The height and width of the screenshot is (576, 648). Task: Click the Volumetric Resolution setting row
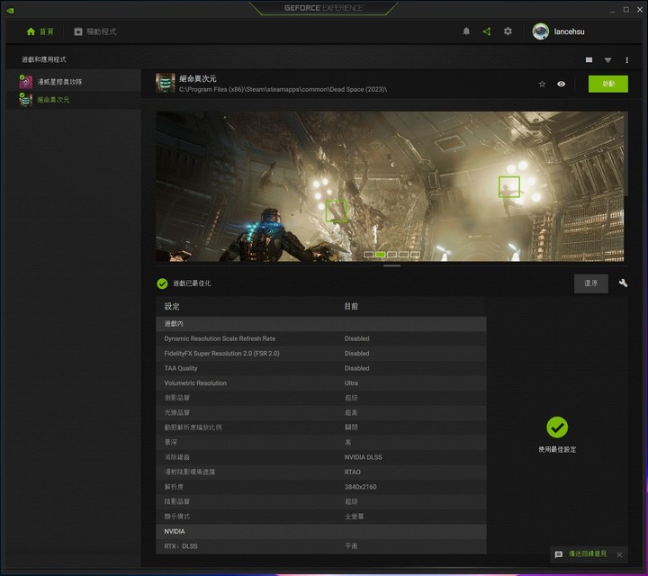[321, 383]
